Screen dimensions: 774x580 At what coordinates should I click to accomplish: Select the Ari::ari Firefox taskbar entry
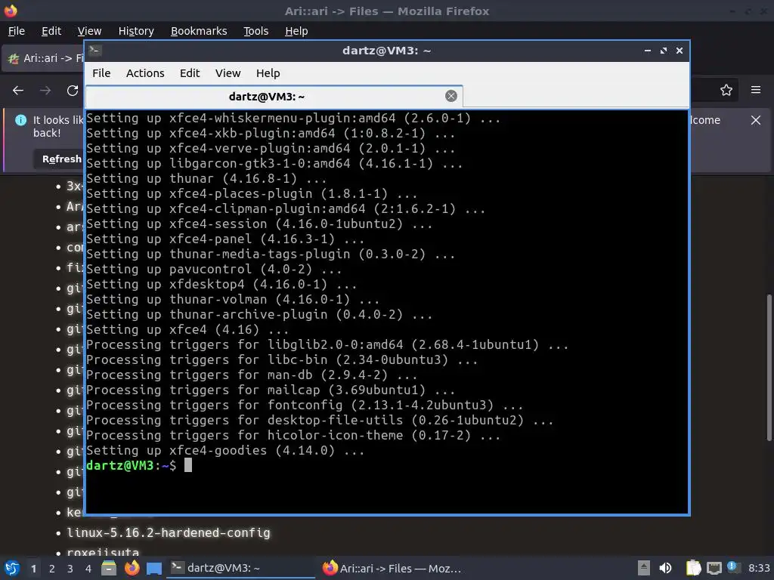(x=392, y=568)
